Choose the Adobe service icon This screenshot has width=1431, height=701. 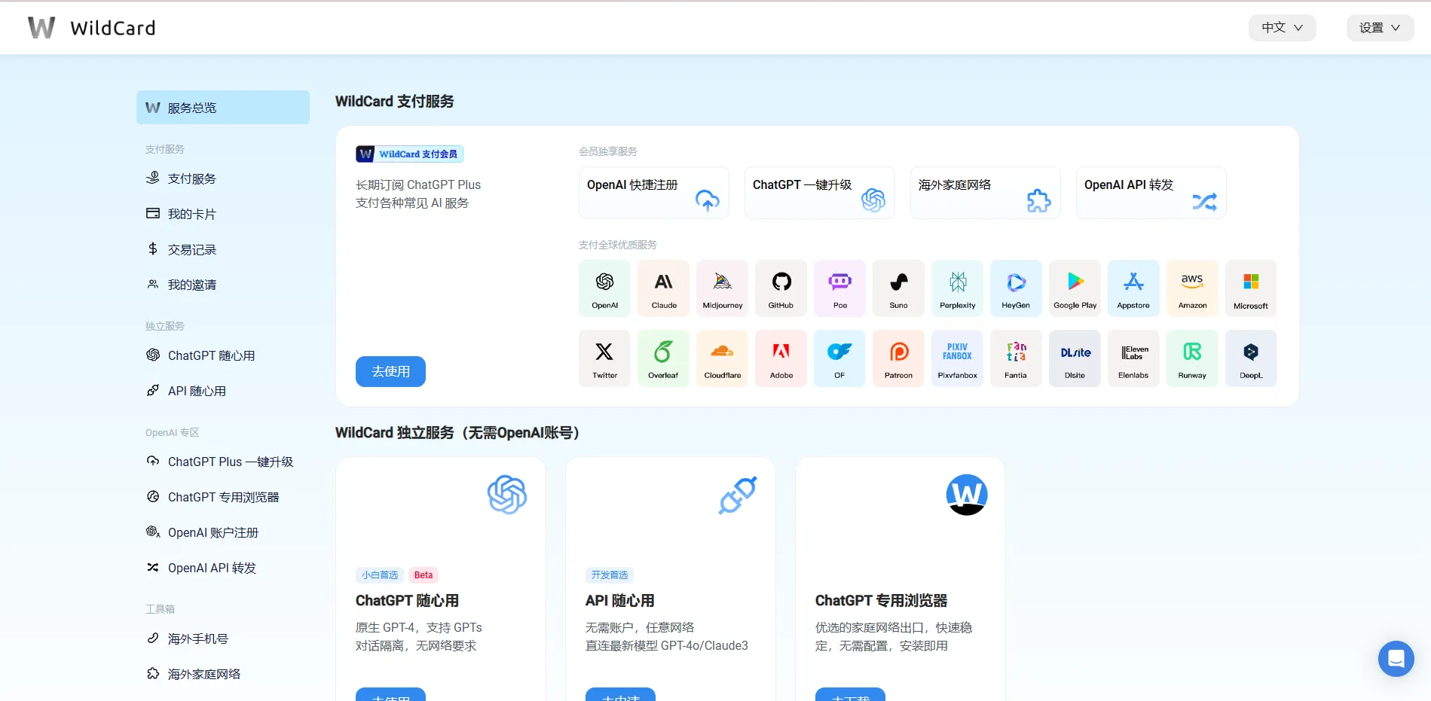781,358
